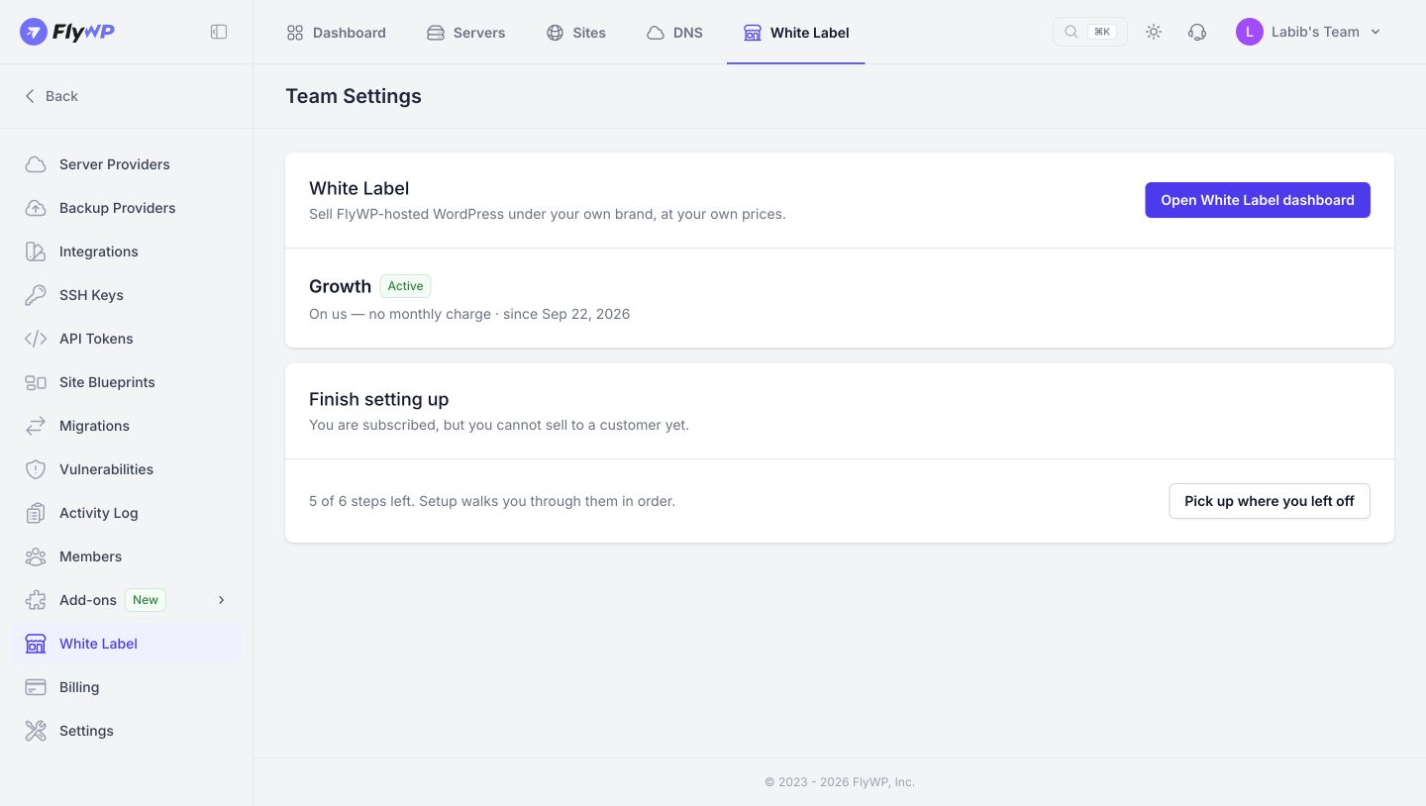Click the SSH Keys key icon

click(x=36, y=295)
